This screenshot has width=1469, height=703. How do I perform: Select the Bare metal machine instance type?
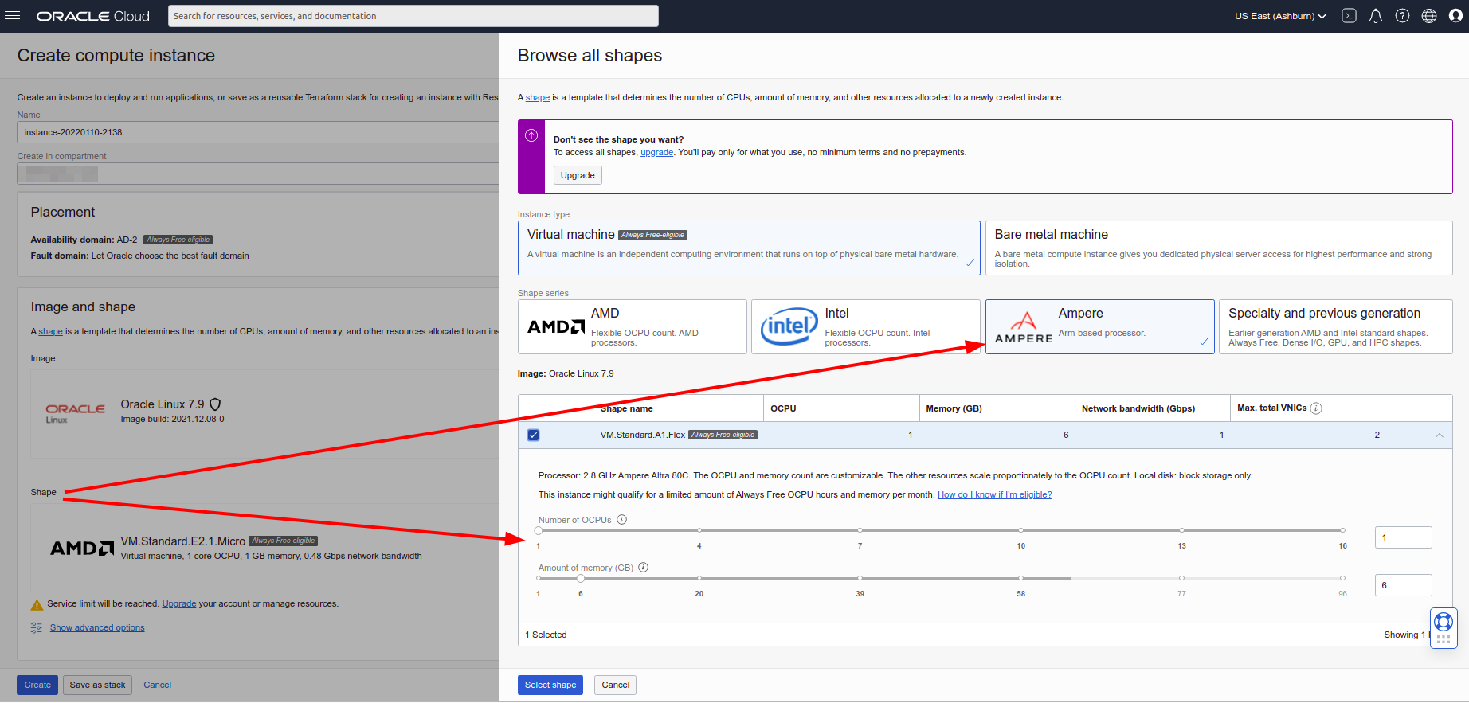(x=1219, y=248)
